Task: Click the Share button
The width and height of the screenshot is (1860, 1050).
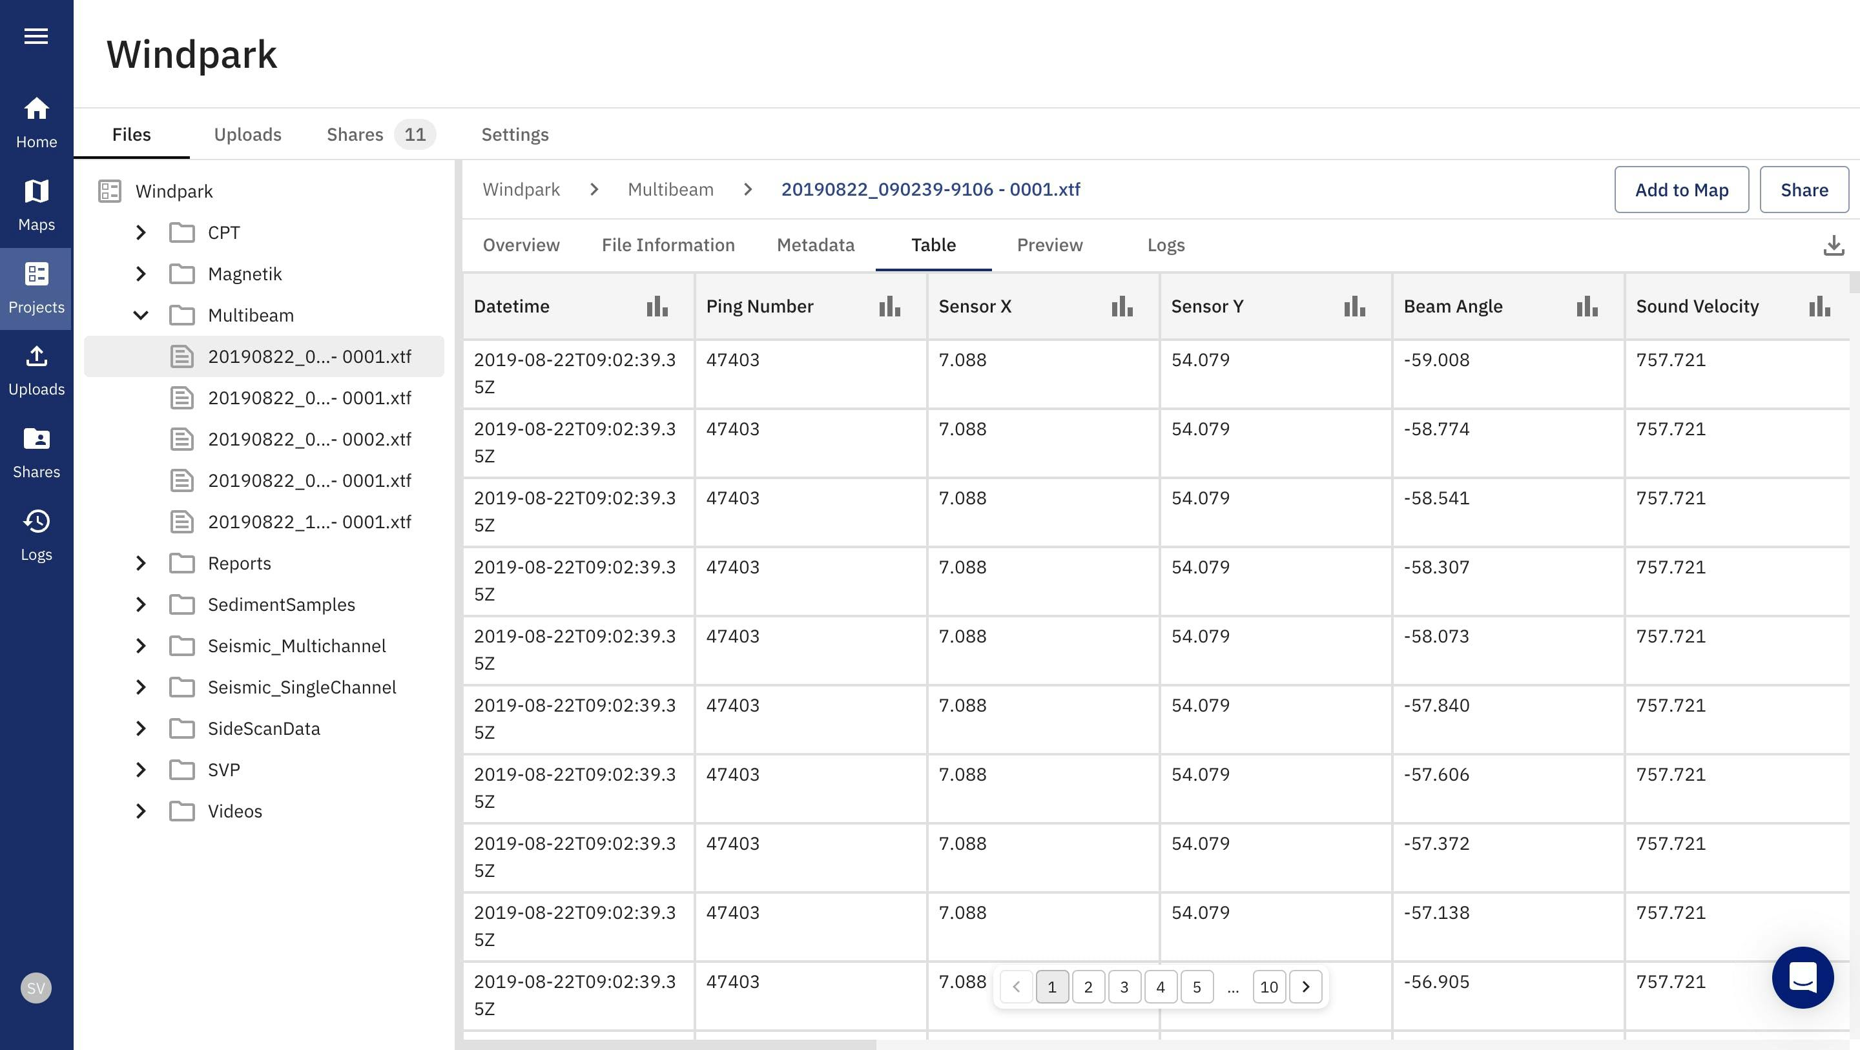Action: pos(1804,190)
